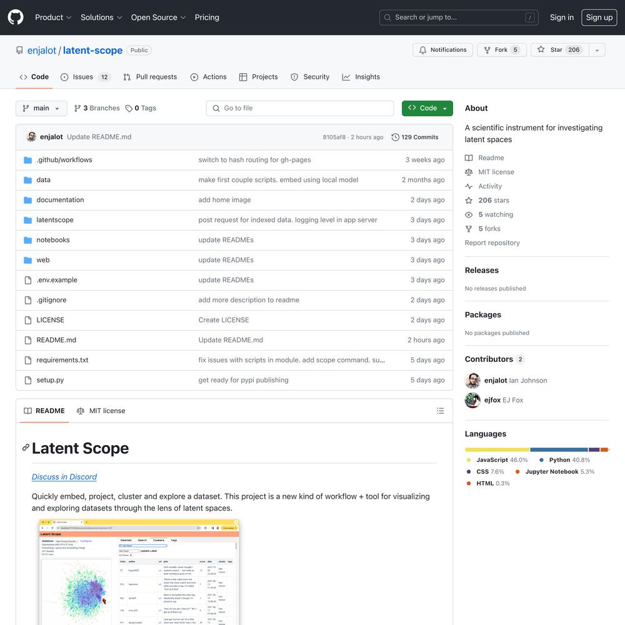Click the star icon next to 206 stars

(469, 200)
